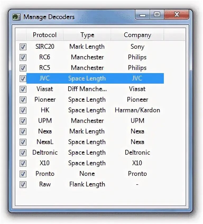Click Space Length in the Pioneer row

tap(87, 100)
